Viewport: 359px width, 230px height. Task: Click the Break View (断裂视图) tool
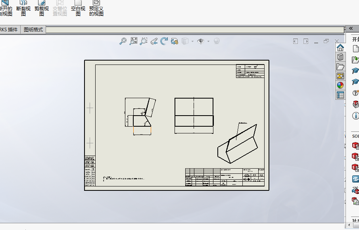pyautogui.click(x=23, y=8)
